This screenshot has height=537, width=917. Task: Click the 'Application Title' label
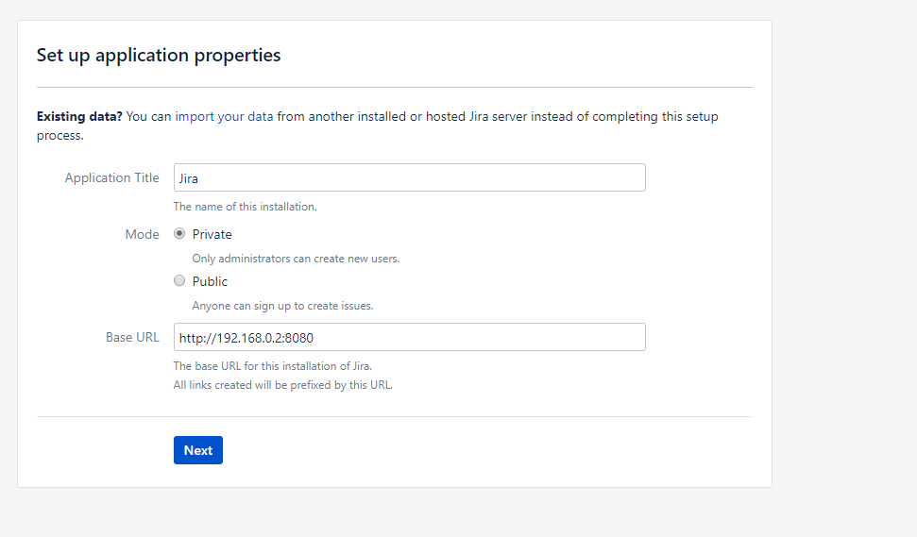pos(111,177)
